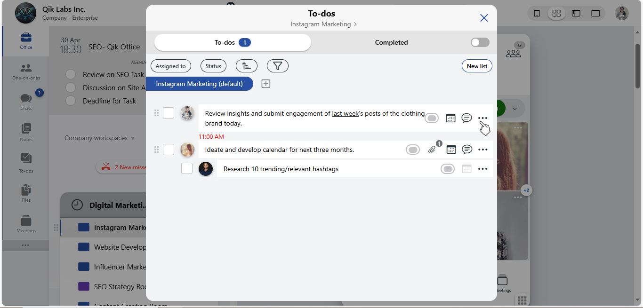Open Files in the left sidebar
The height and width of the screenshot is (308, 643).
[26, 193]
